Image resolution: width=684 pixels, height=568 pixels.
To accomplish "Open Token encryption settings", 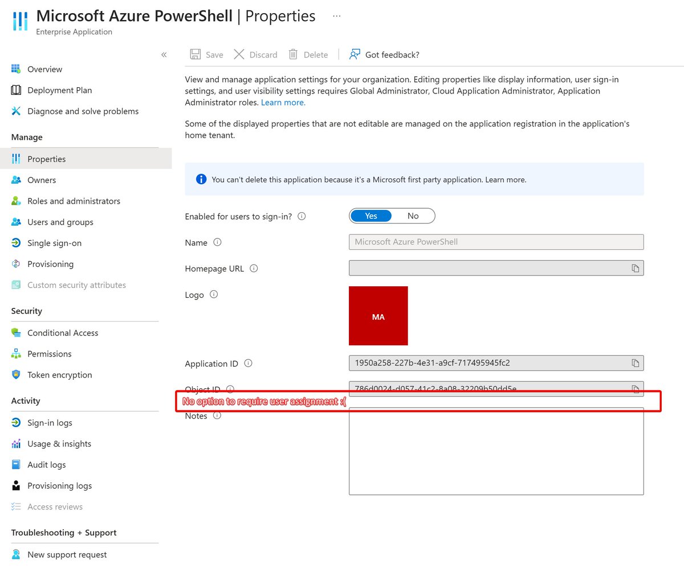I will 59,375.
